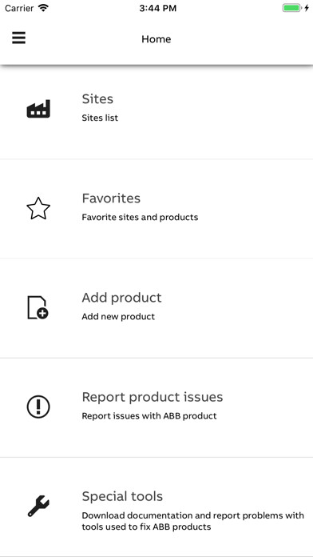Tap the exclamation Report issues icon

point(38,407)
